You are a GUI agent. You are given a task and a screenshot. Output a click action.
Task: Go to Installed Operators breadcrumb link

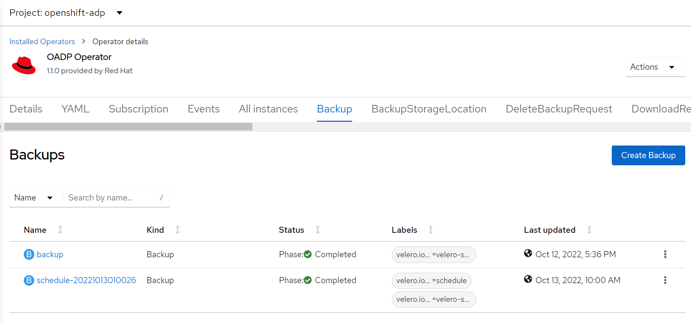pos(42,42)
